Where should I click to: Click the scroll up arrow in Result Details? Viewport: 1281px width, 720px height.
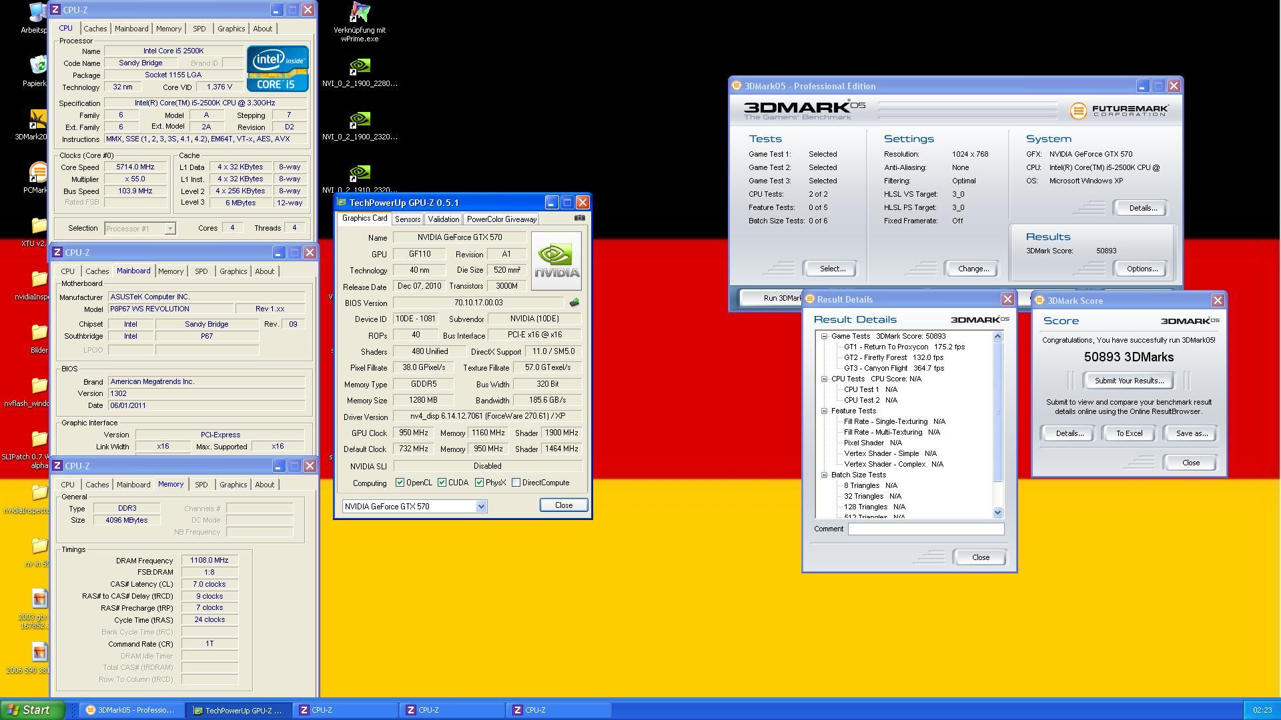pyautogui.click(x=997, y=337)
